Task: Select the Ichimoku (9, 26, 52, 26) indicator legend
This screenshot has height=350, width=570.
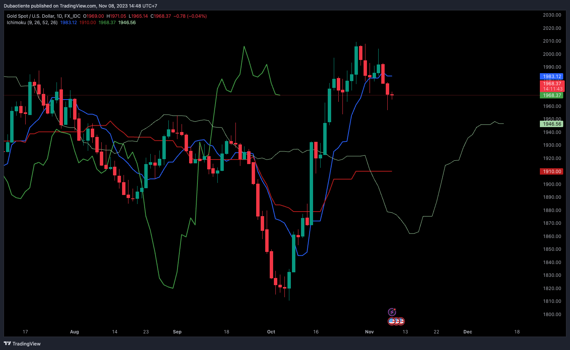Action: (32, 23)
